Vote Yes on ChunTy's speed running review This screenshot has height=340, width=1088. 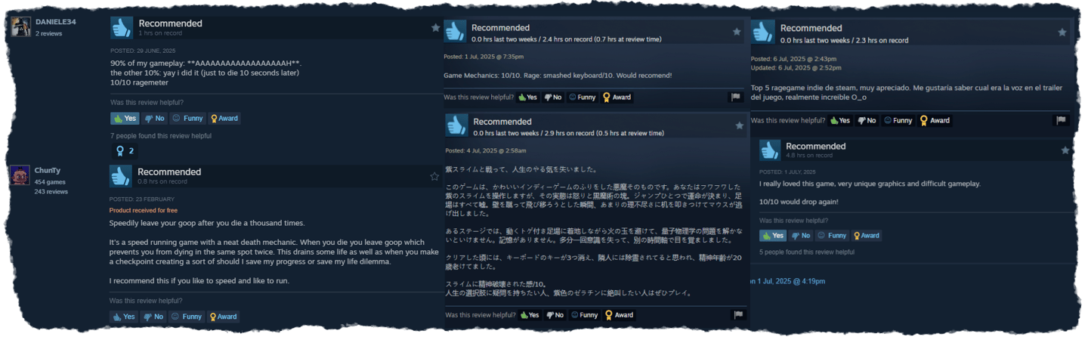tap(124, 317)
